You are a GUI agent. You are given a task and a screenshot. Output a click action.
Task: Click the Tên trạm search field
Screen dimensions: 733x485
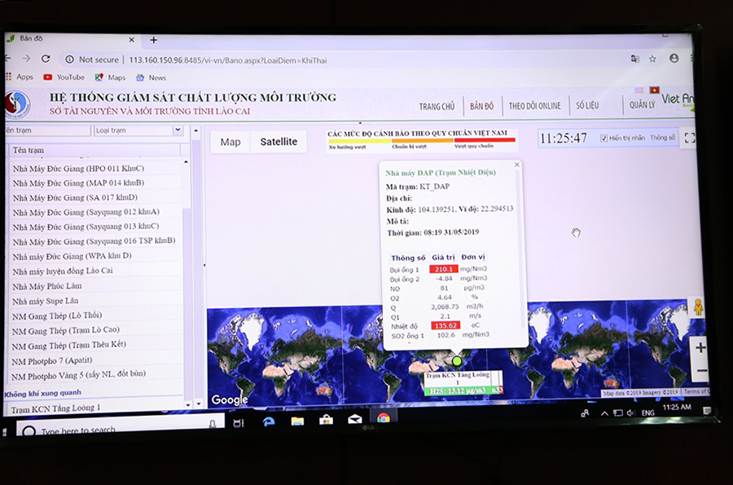click(x=47, y=130)
